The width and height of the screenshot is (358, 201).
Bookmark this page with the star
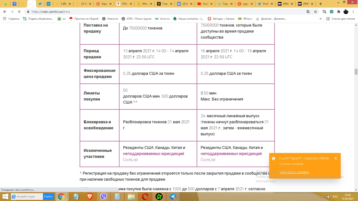[x=315, y=12]
